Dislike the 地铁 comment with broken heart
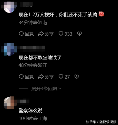Image resolution: width=118 pixels, height=125 pixels. pos(77,77)
